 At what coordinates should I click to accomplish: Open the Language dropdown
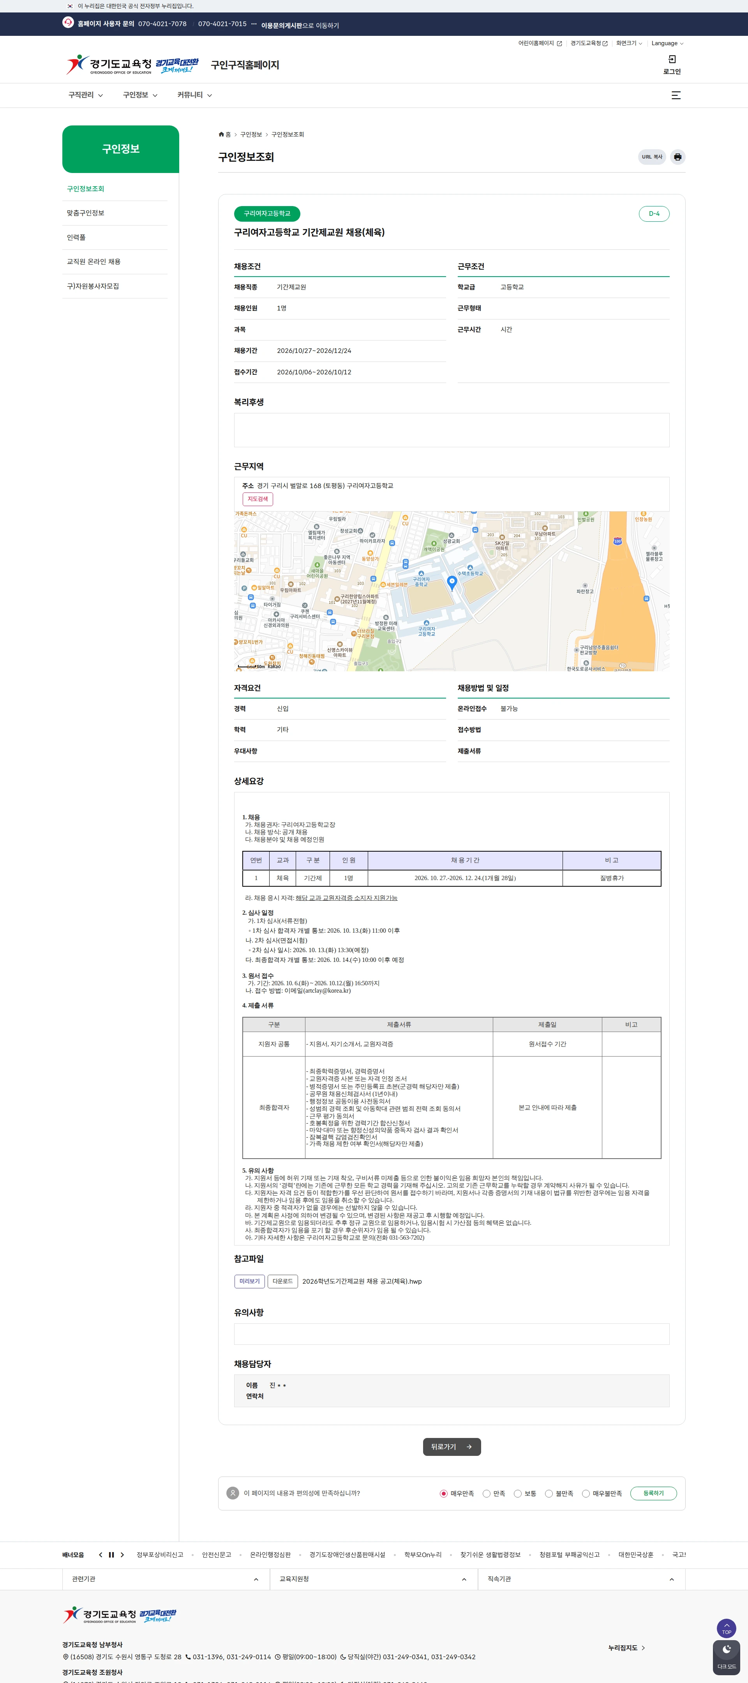[667, 44]
